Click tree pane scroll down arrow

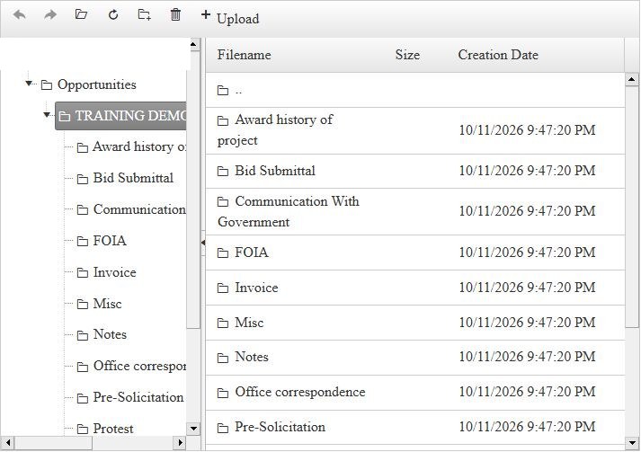point(193,429)
